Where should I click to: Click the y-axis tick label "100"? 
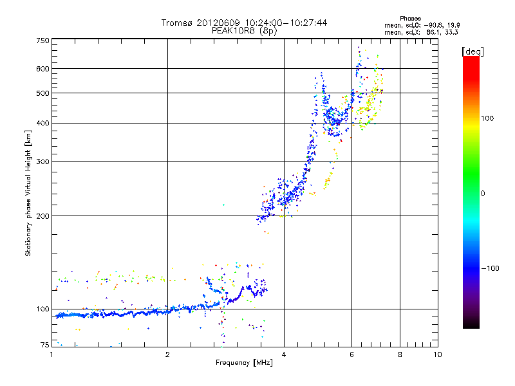pos(42,309)
